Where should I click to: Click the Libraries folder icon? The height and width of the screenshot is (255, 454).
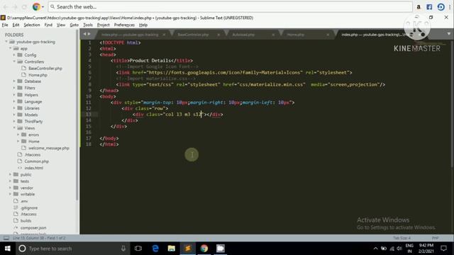pos(20,108)
